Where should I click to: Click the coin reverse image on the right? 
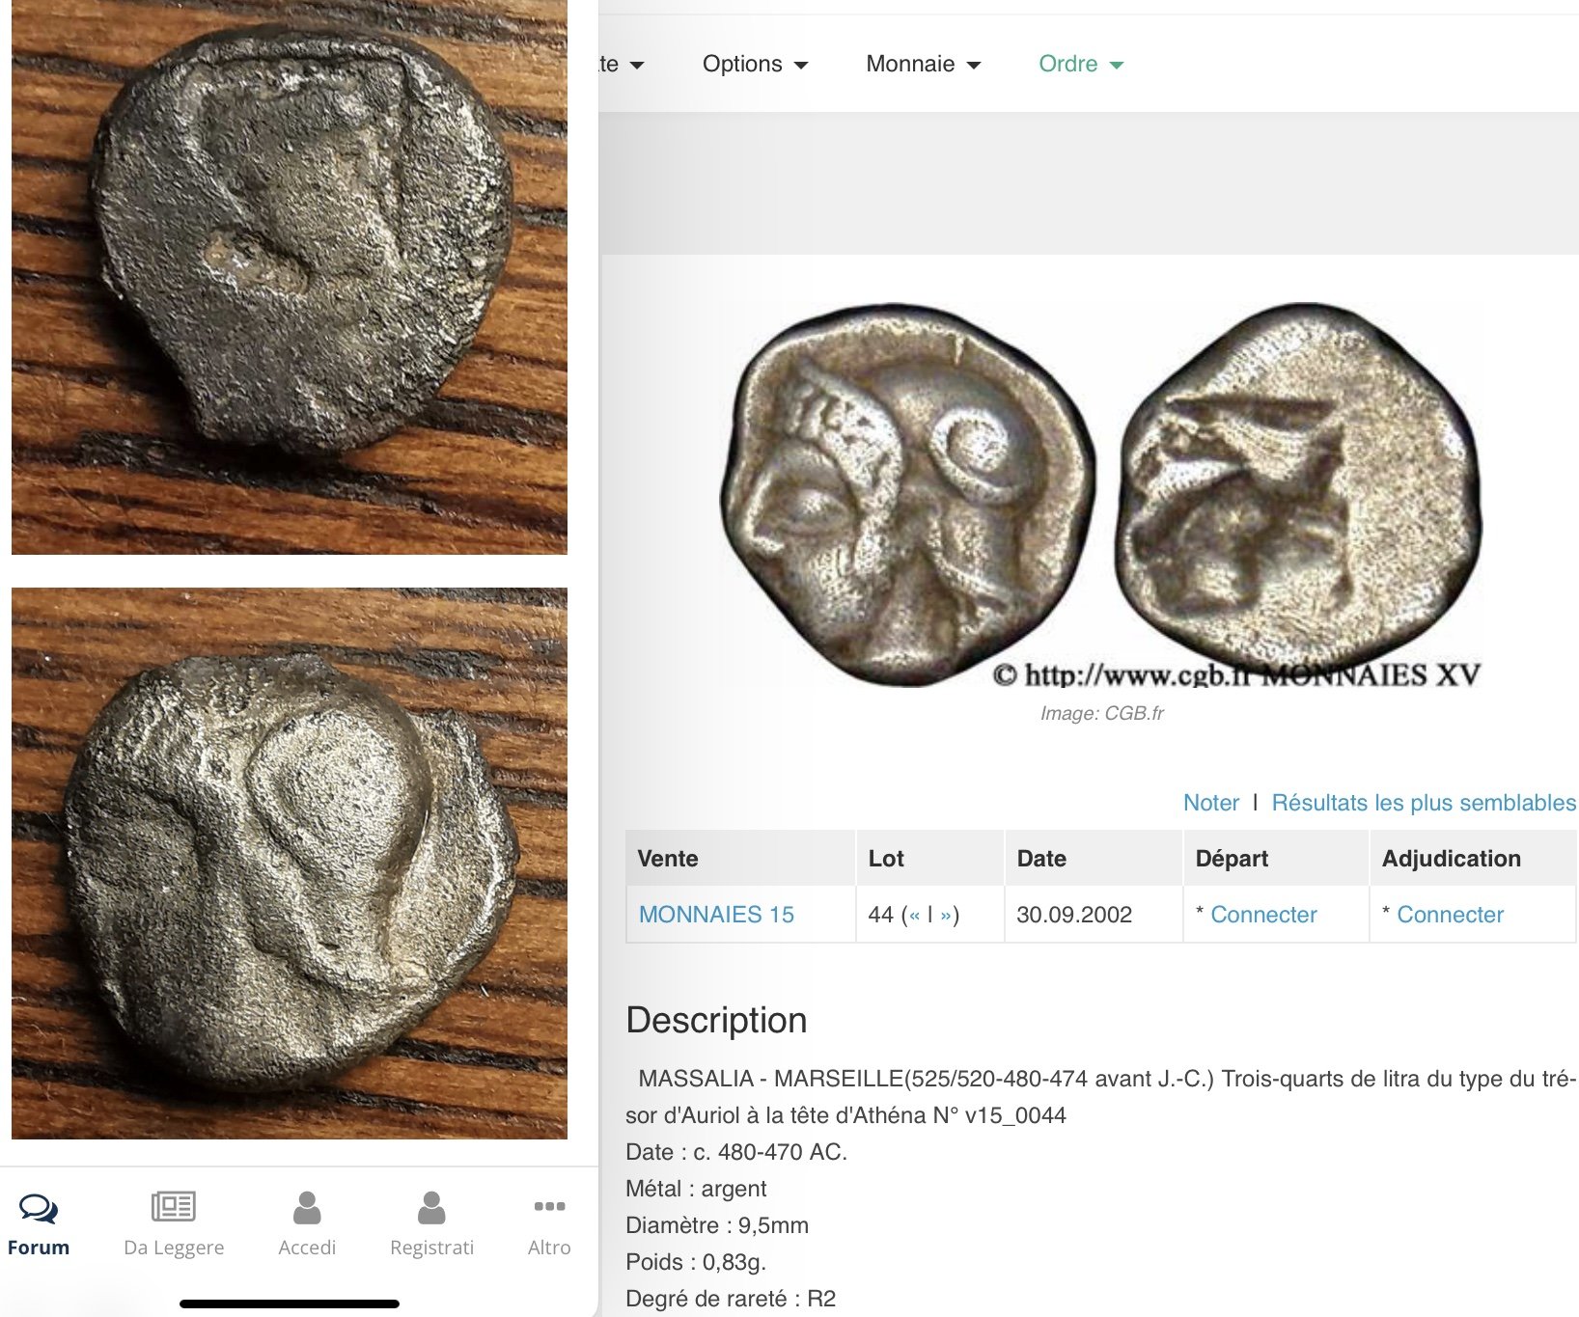pyautogui.click(x=1298, y=482)
